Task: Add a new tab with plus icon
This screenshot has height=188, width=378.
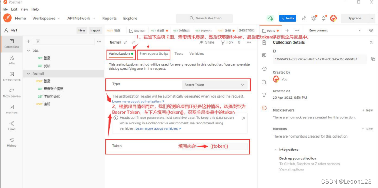Action: tap(287, 30)
